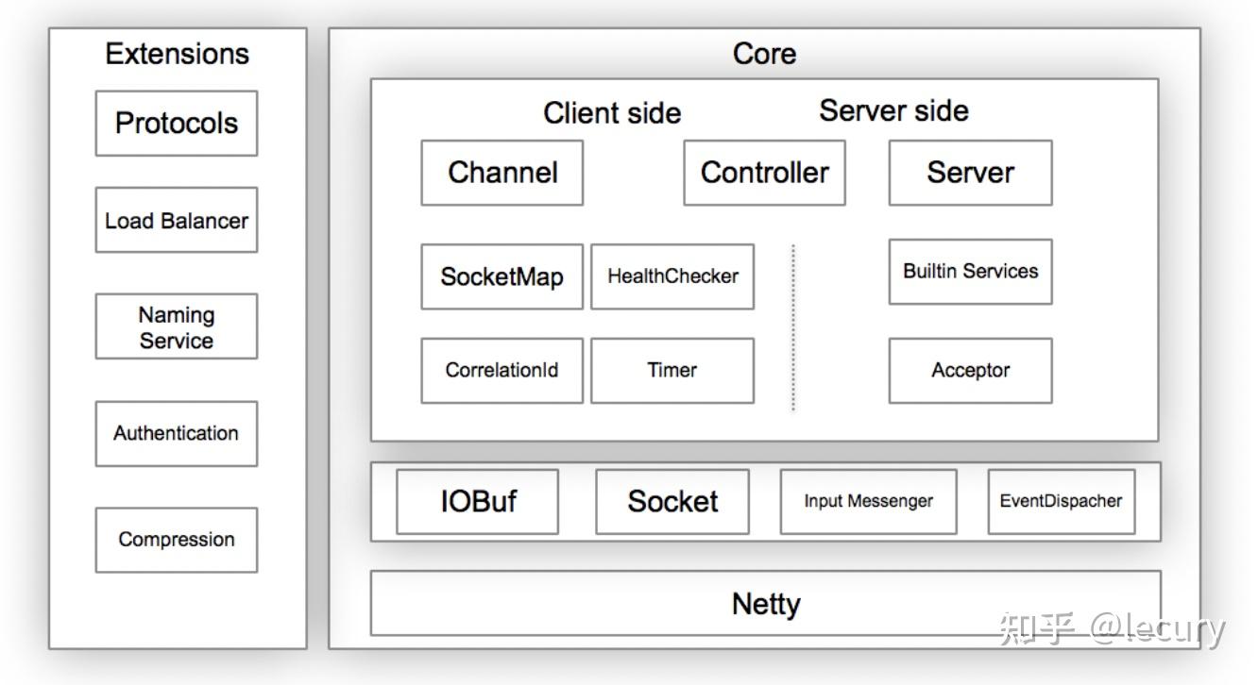
Task: Select the EventDispacher box
Action: coord(1061,501)
